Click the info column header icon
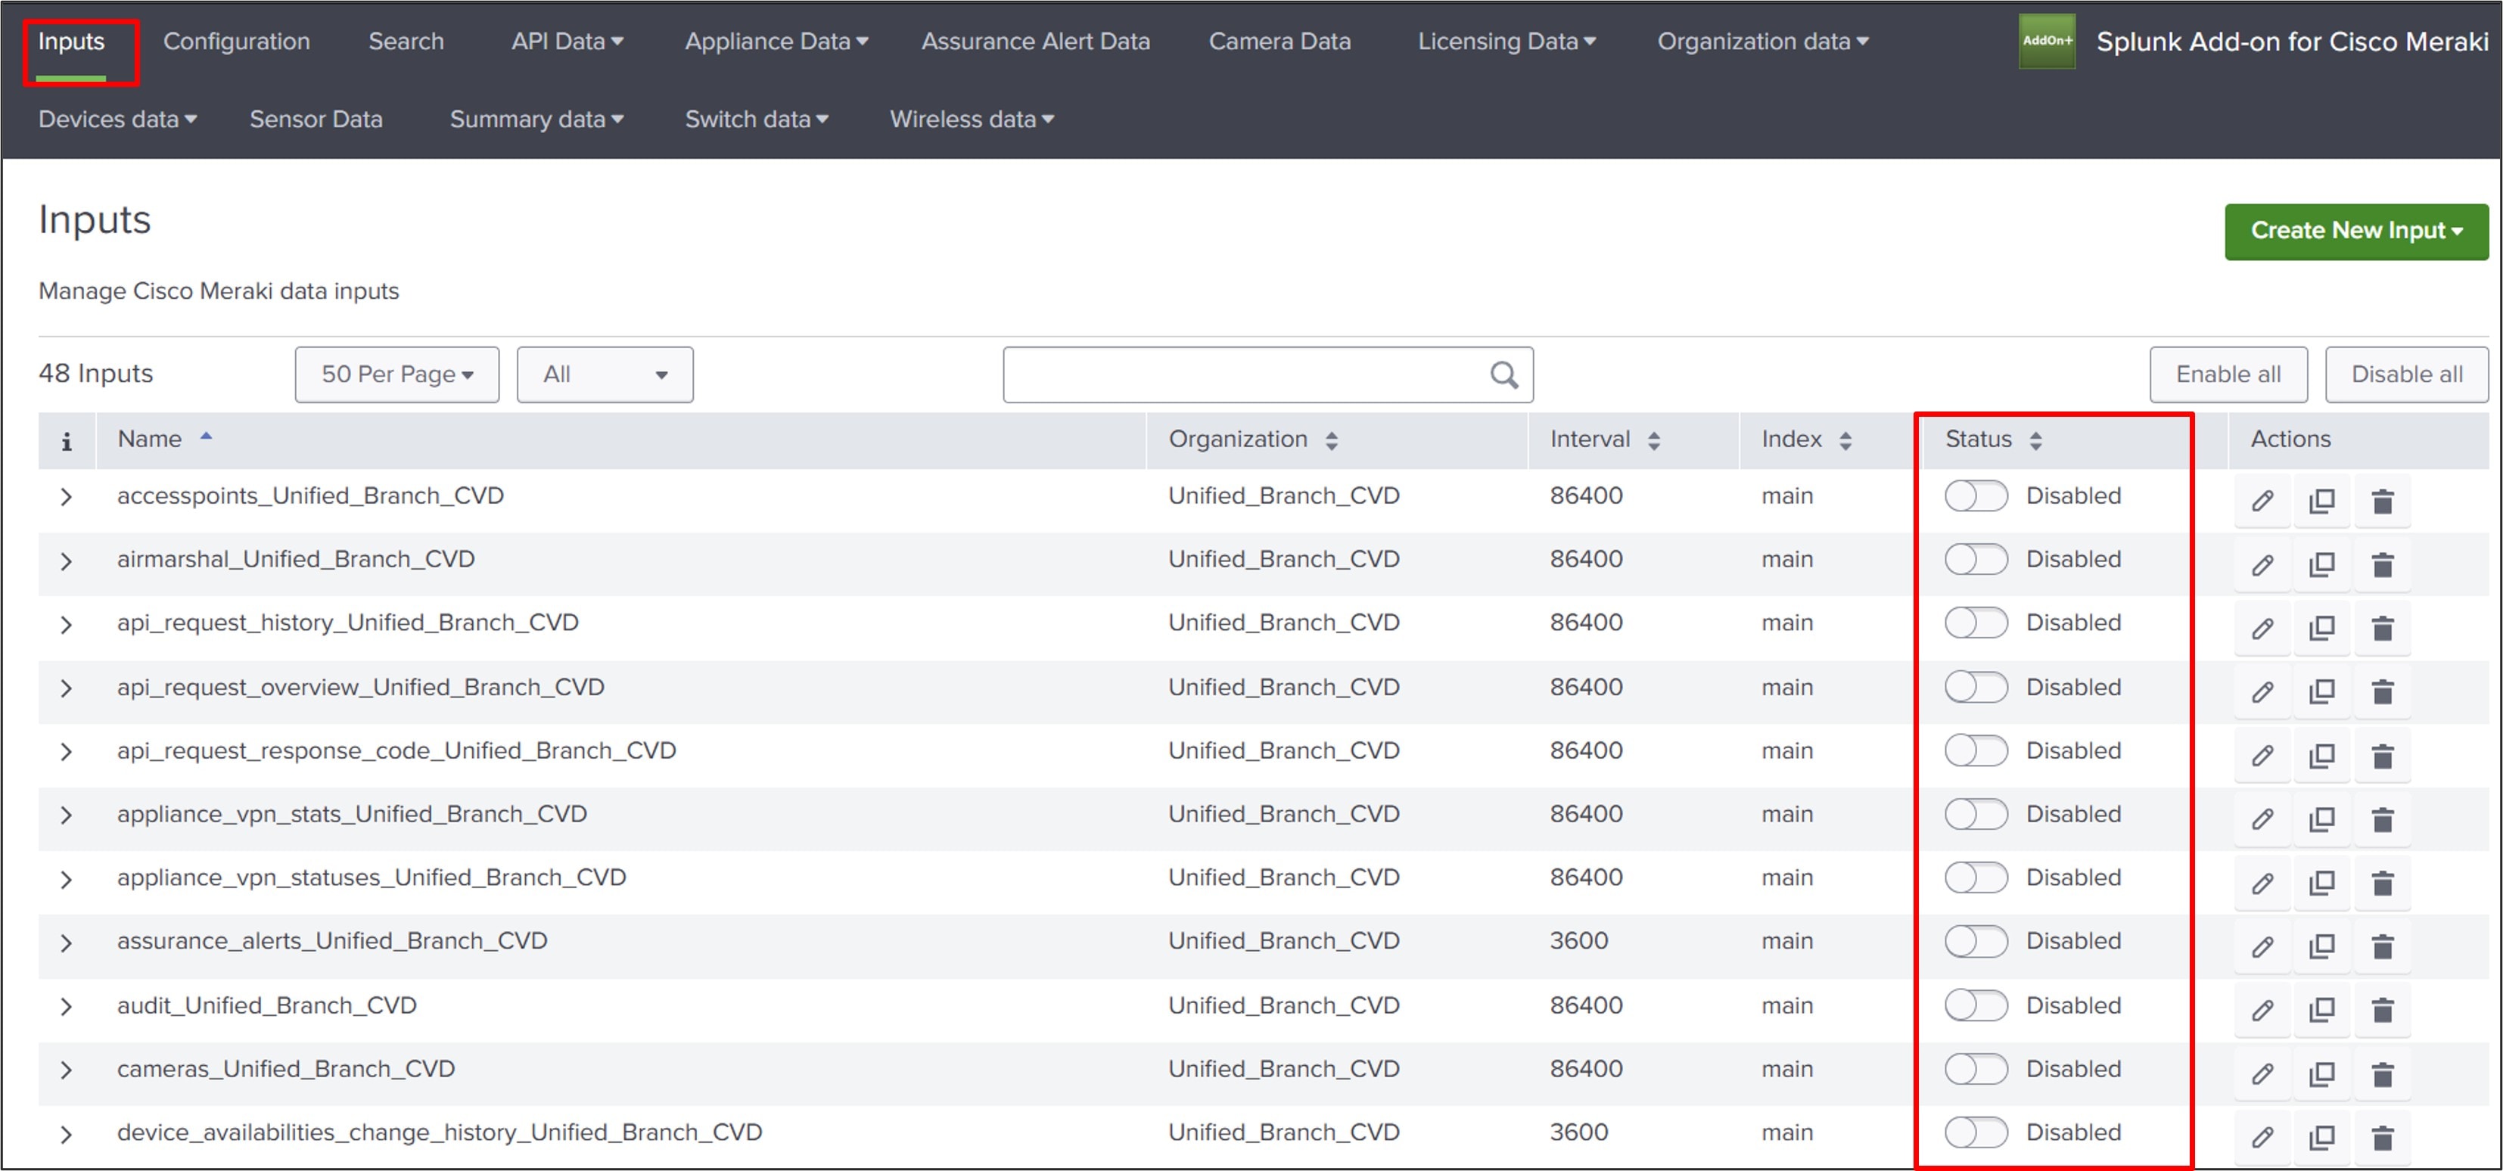Viewport: 2503px width, 1171px height. (x=66, y=441)
